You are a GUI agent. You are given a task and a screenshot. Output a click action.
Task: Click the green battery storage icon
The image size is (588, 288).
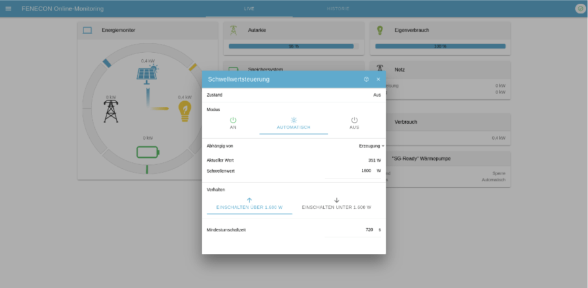[x=148, y=153]
